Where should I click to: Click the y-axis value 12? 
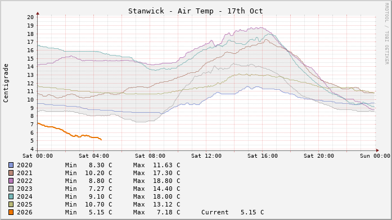30,83
